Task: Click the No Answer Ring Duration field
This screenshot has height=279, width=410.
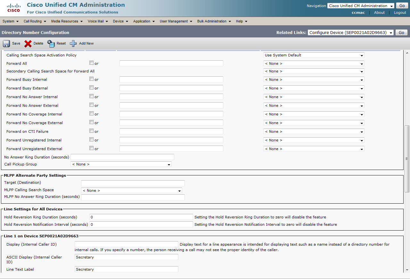Action: coord(122,157)
